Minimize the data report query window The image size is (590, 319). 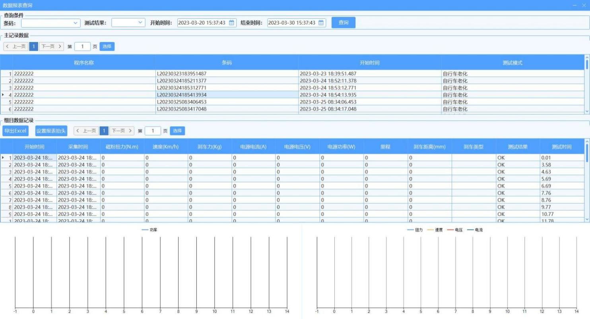click(x=575, y=5)
